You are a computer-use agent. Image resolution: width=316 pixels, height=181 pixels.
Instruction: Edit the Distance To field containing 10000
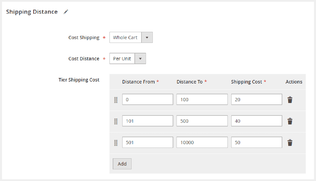pos(202,142)
